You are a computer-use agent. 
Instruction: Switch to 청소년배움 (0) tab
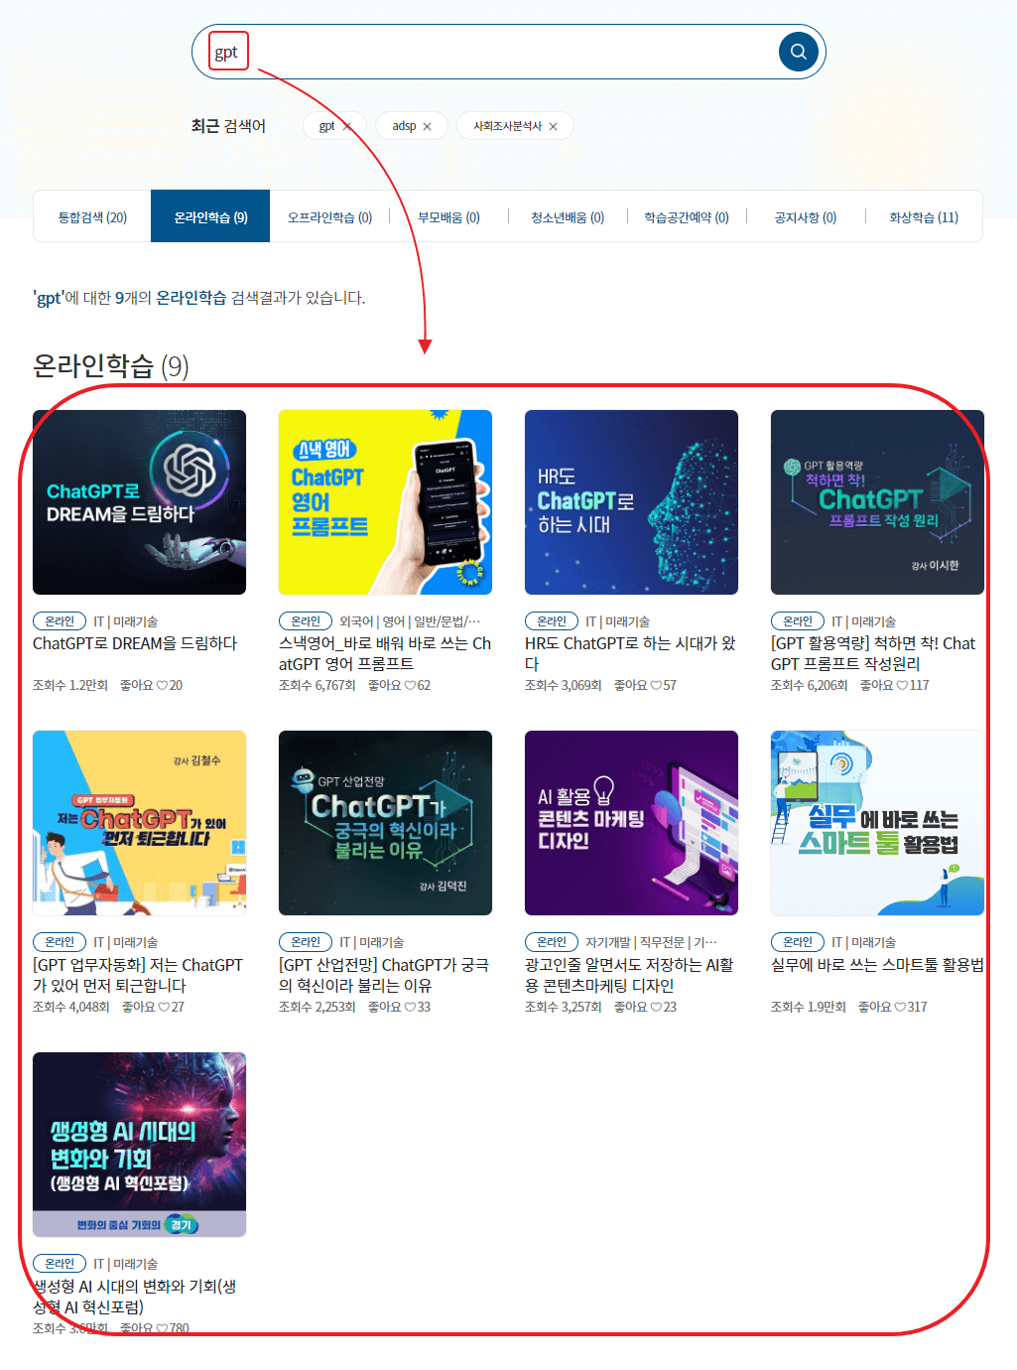click(568, 216)
